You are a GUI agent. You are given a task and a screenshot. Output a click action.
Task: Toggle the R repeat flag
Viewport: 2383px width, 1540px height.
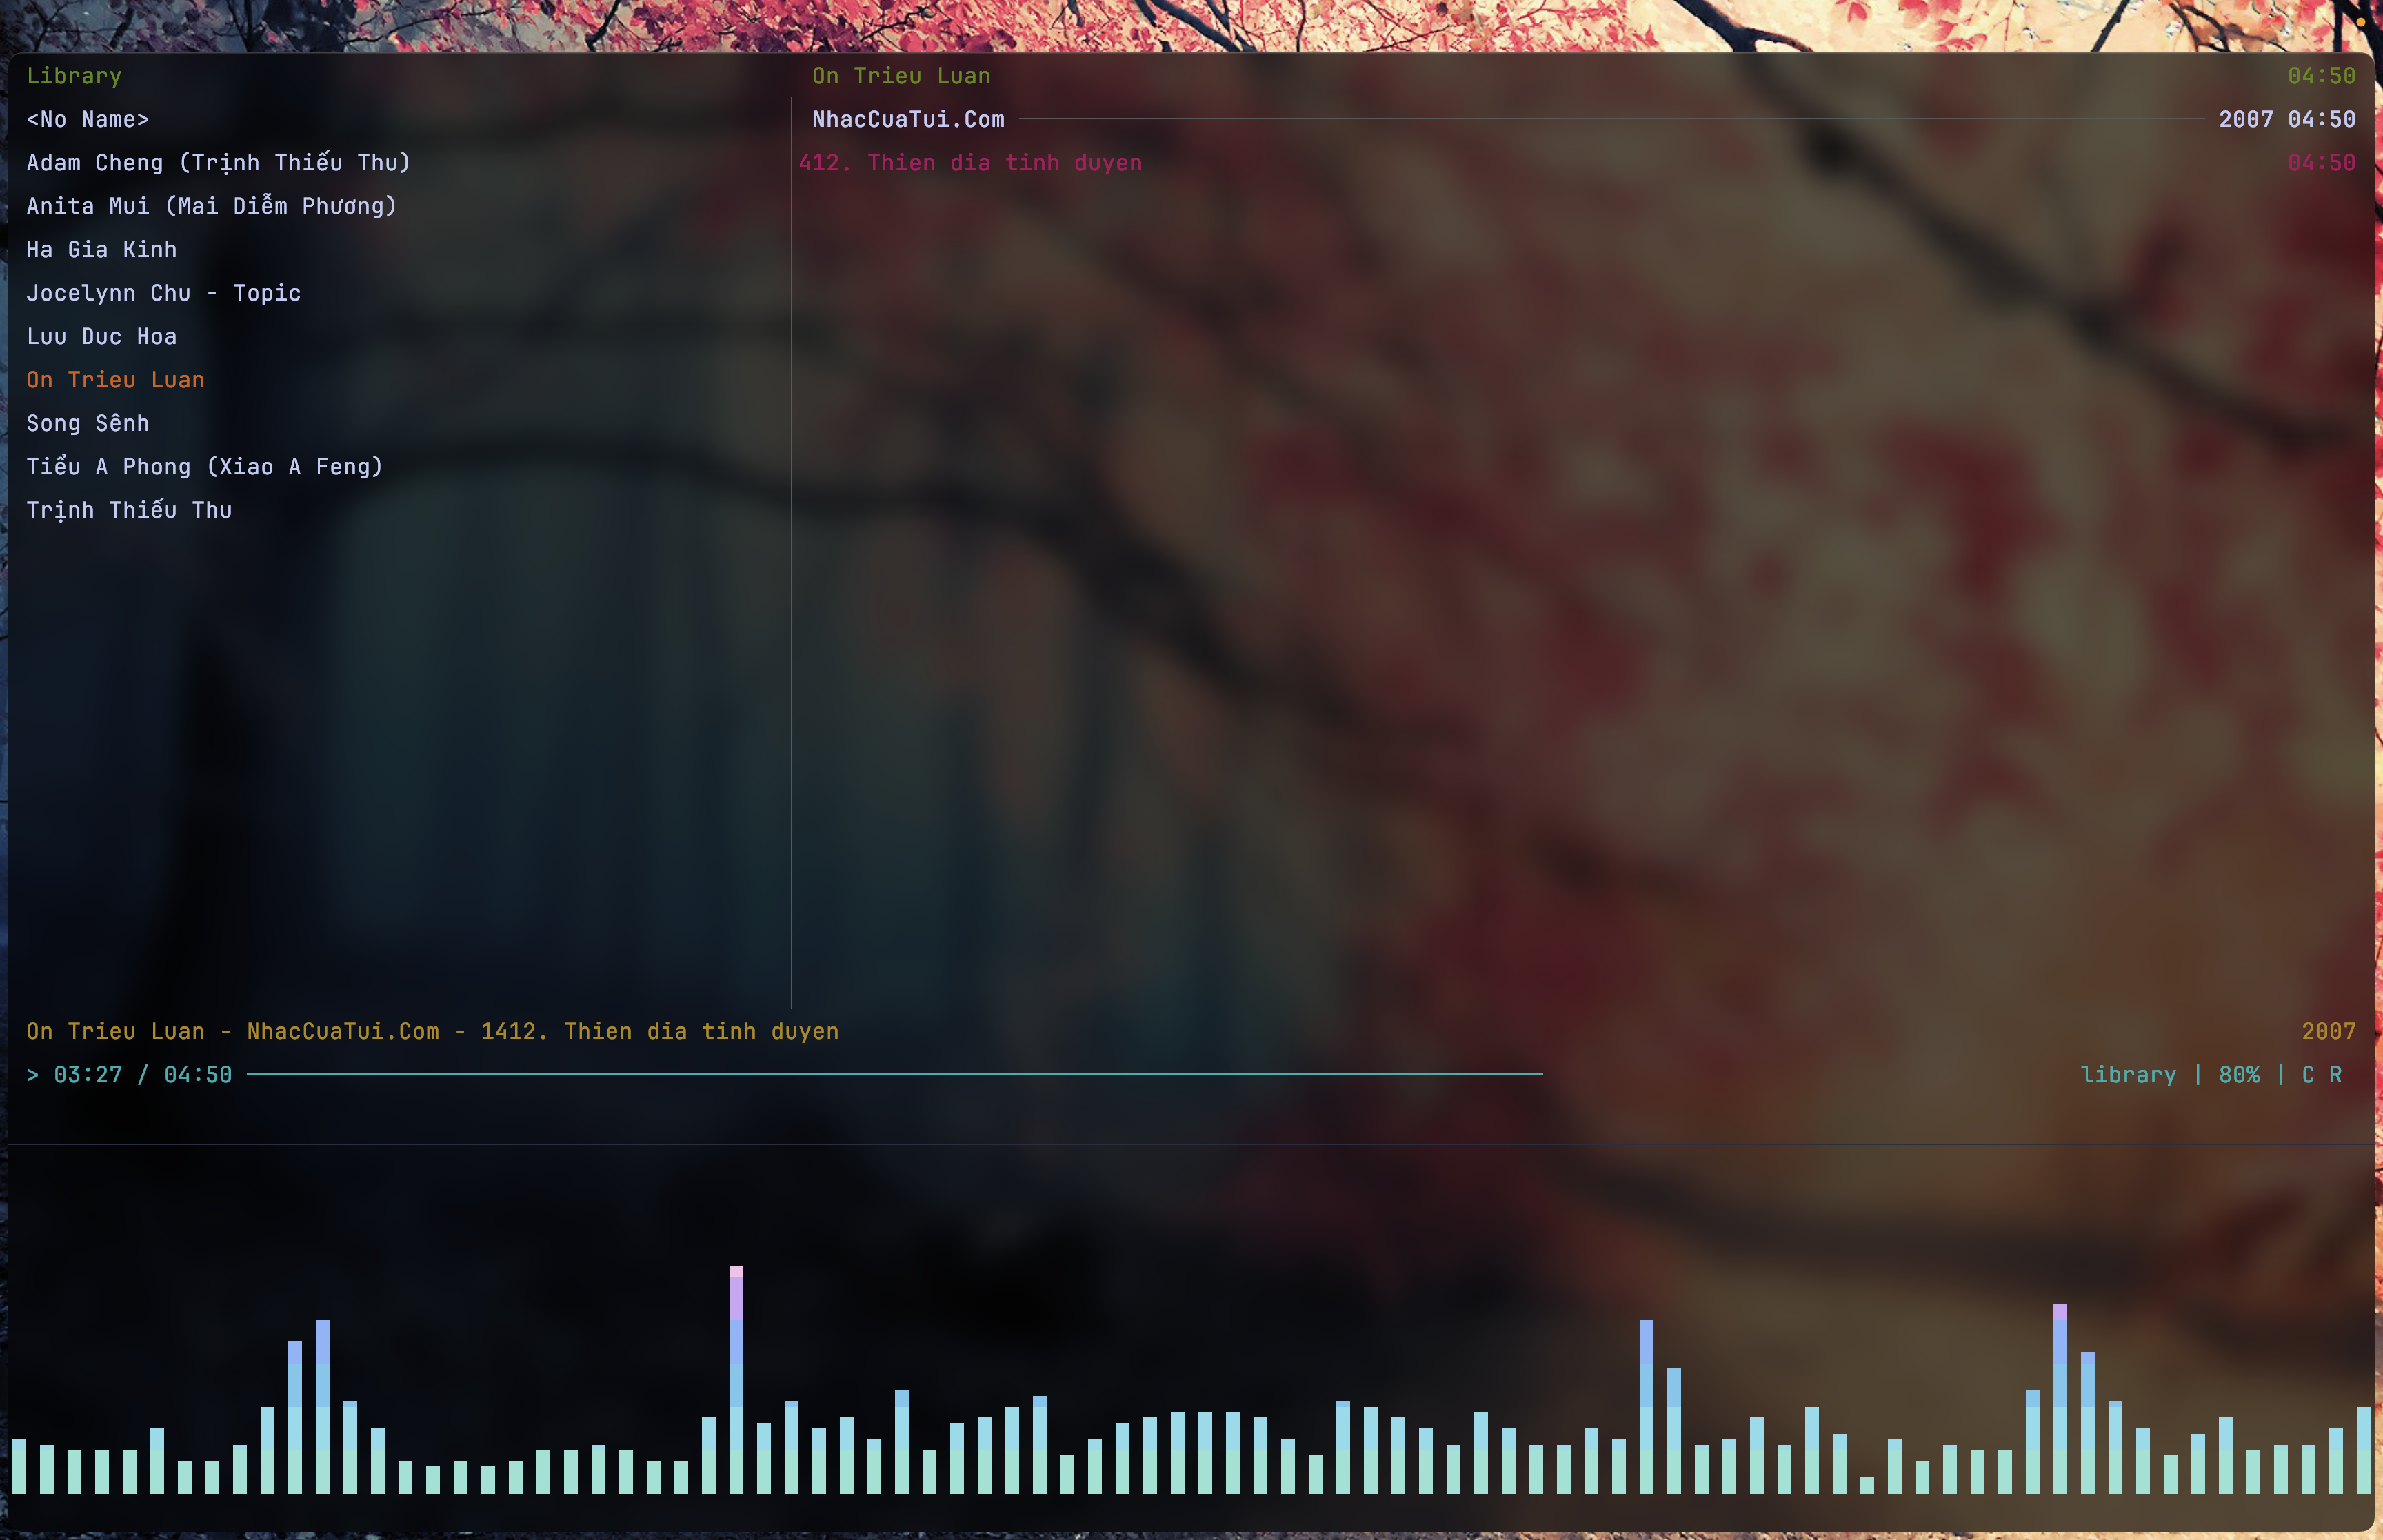tap(2336, 1075)
